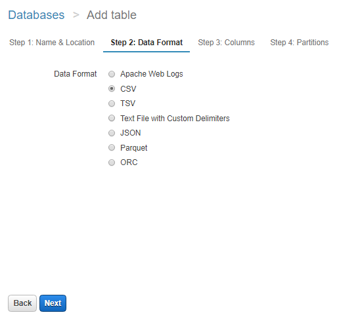337x319 pixels.
Task: Select the TSV radio button
Action: (x=112, y=103)
